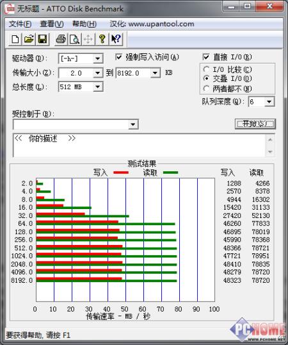Click the 开始 start button

255,124
